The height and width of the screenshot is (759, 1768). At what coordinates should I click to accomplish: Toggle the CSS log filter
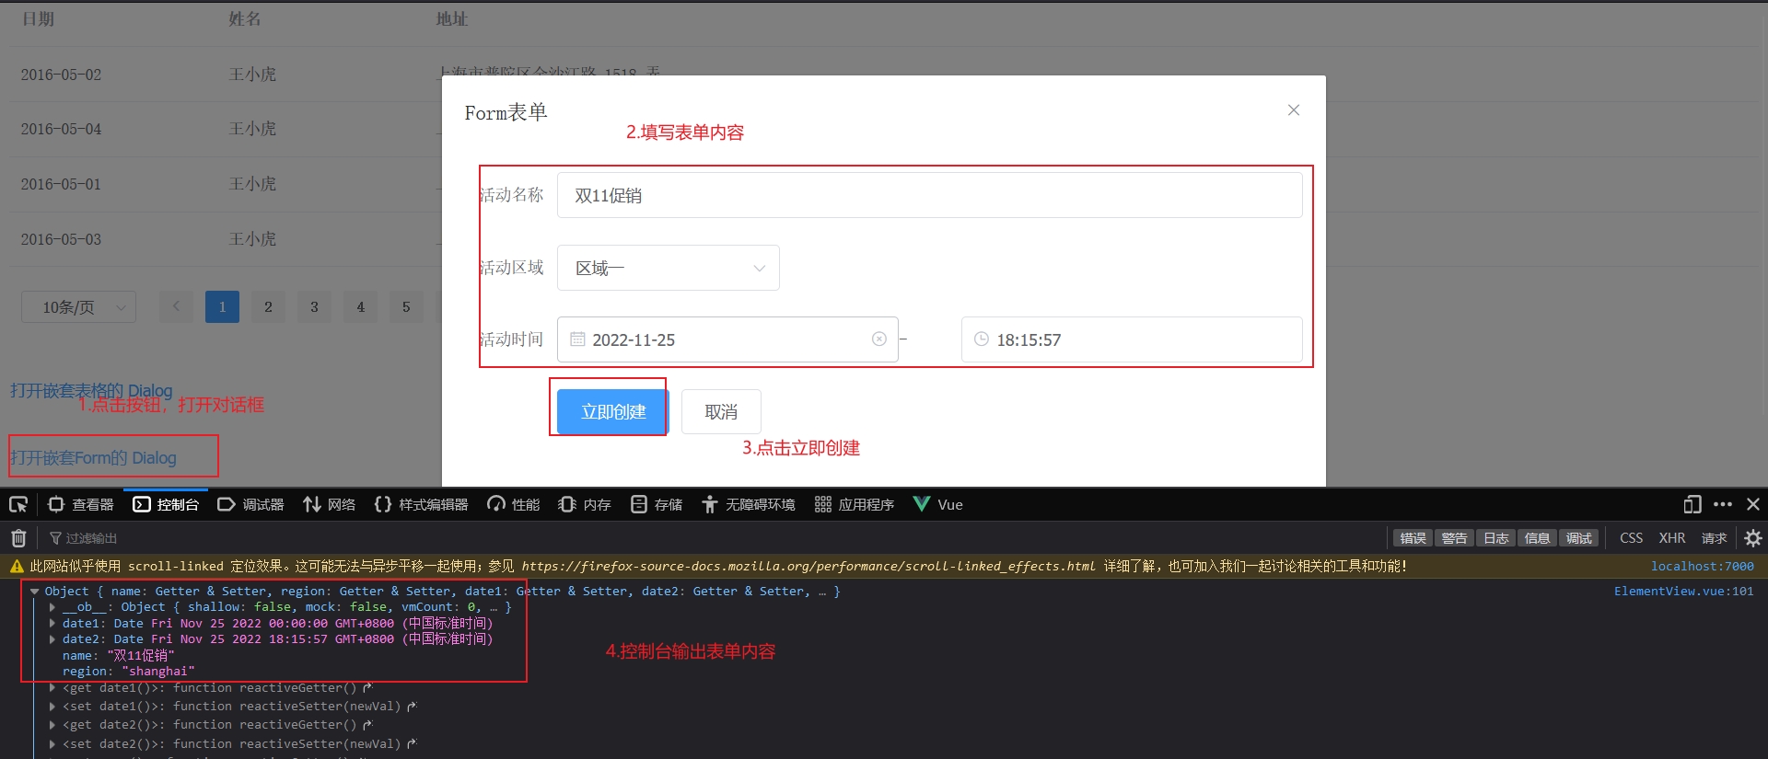coord(1631,538)
